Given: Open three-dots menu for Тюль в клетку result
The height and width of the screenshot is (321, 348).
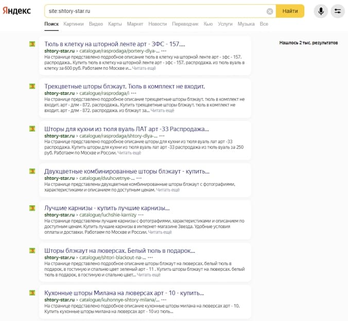Looking at the screenshot, I should pyautogui.click(x=164, y=51).
